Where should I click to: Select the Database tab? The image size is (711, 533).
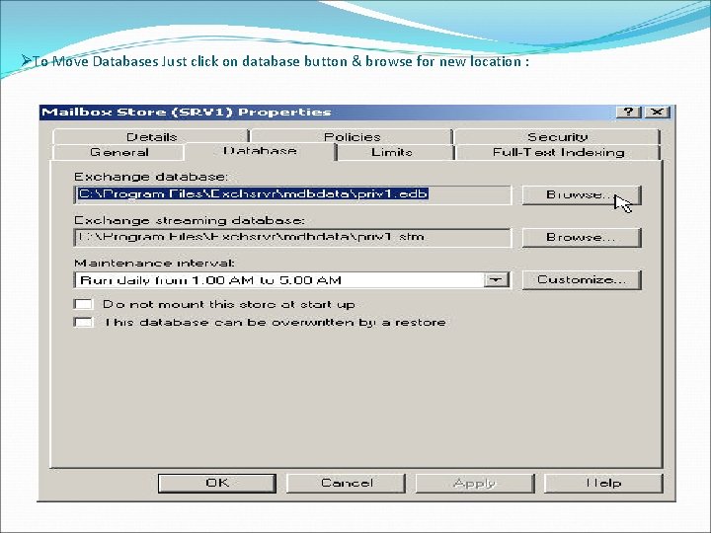point(260,151)
